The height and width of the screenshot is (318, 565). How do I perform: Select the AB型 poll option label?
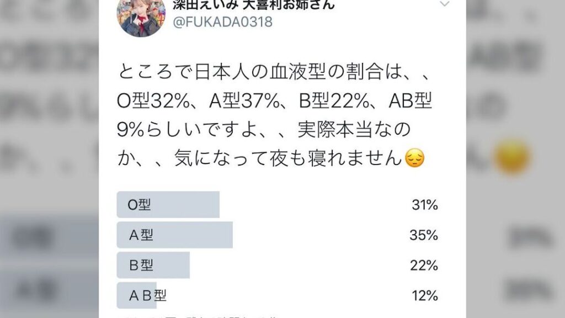click(x=147, y=295)
